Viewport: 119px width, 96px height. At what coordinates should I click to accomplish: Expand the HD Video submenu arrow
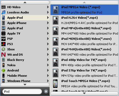point(48,7)
